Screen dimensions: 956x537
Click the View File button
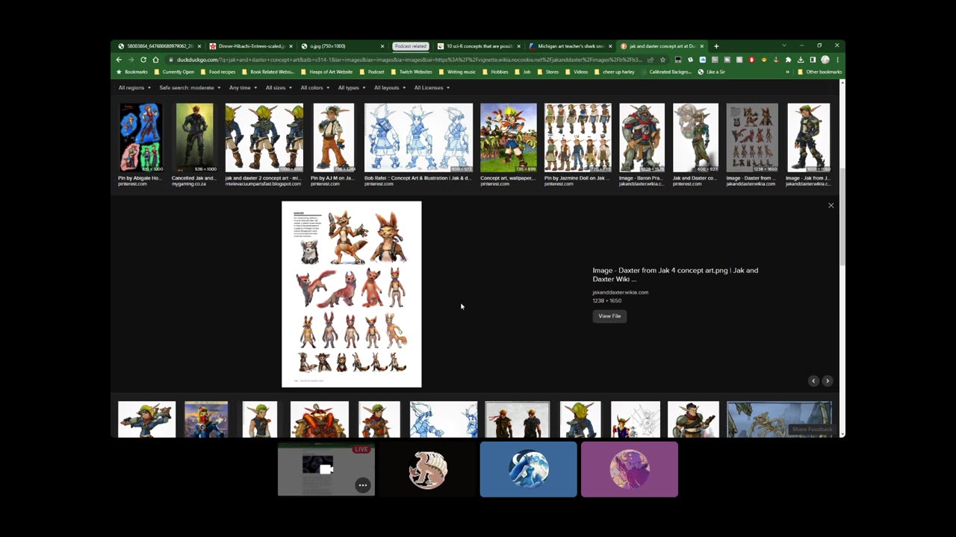[609, 316]
